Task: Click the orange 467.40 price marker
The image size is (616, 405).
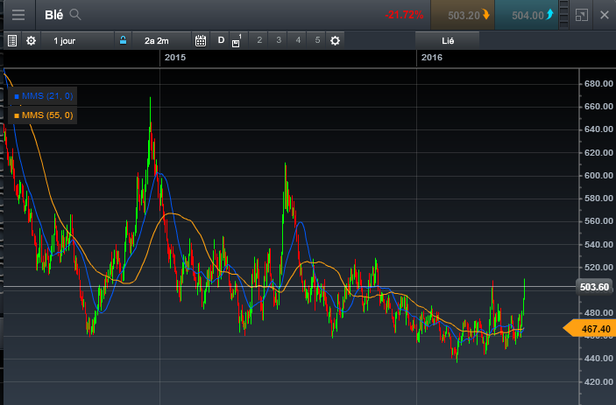Action: click(588, 329)
